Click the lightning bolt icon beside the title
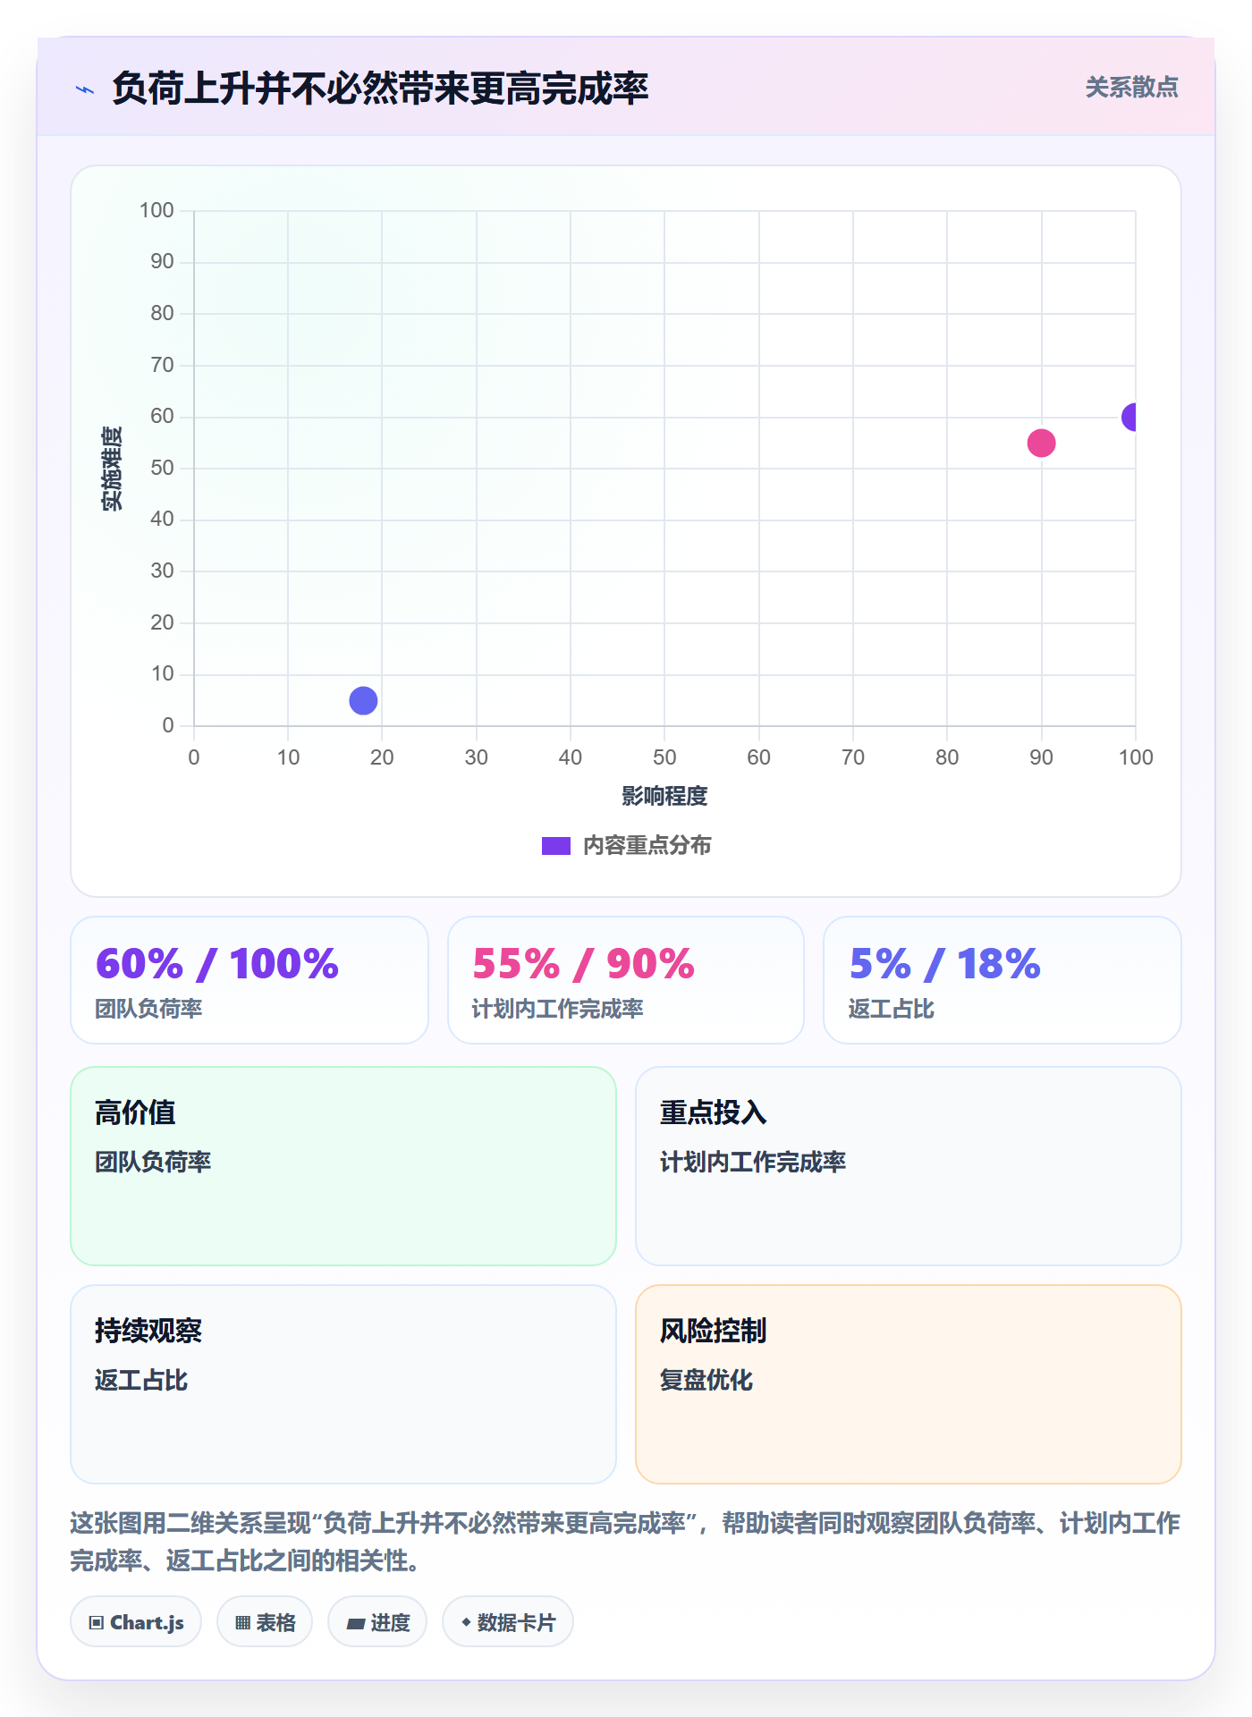 (x=85, y=89)
